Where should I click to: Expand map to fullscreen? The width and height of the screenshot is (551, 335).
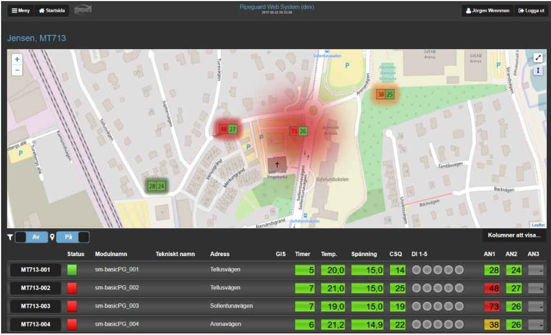538,58
